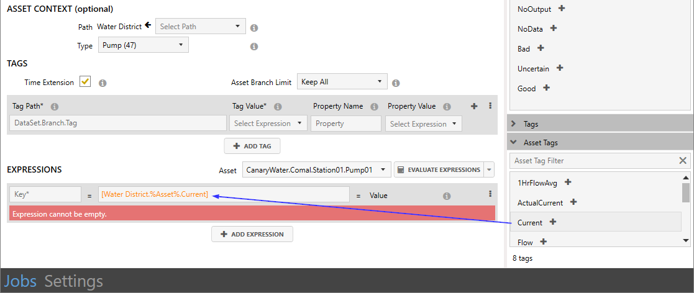
Task: Add the Current asset tag with plus icon
Action: tap(553, 222)
